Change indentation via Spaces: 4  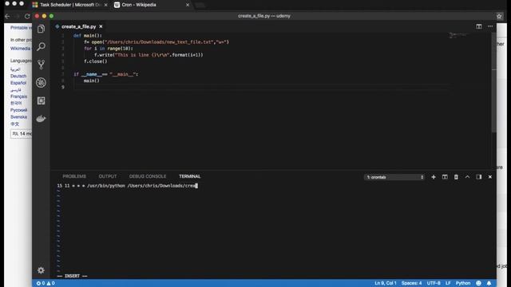pos(412,283)
